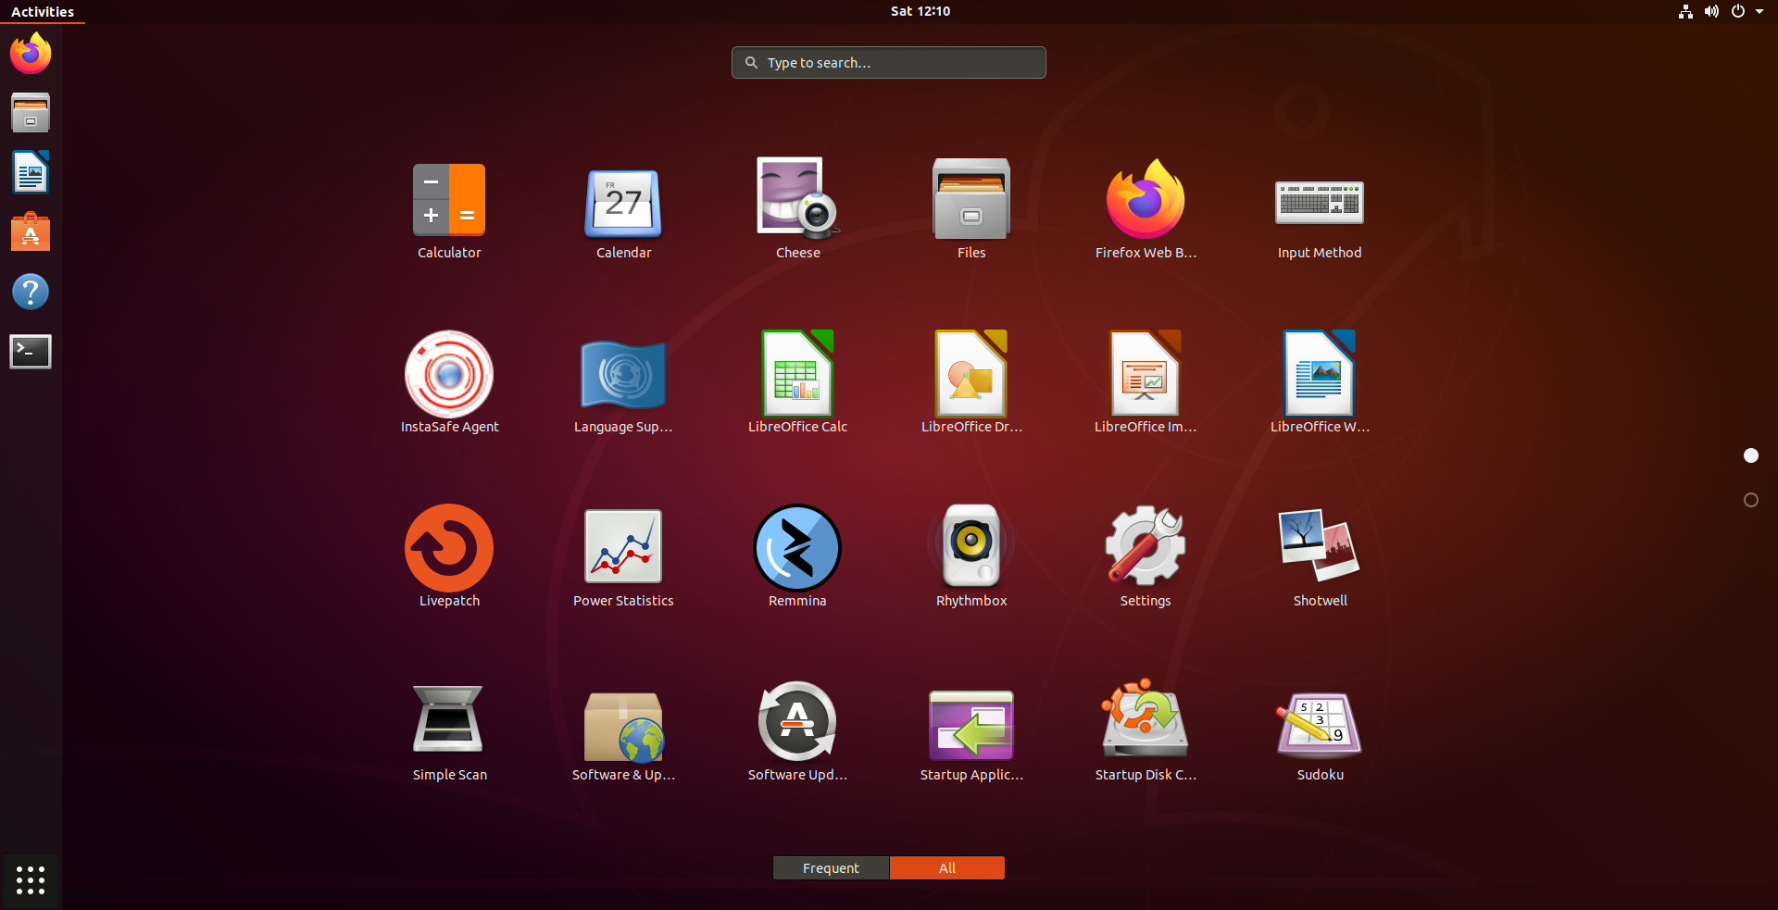Open Input Method settings

coord(1320,203)
